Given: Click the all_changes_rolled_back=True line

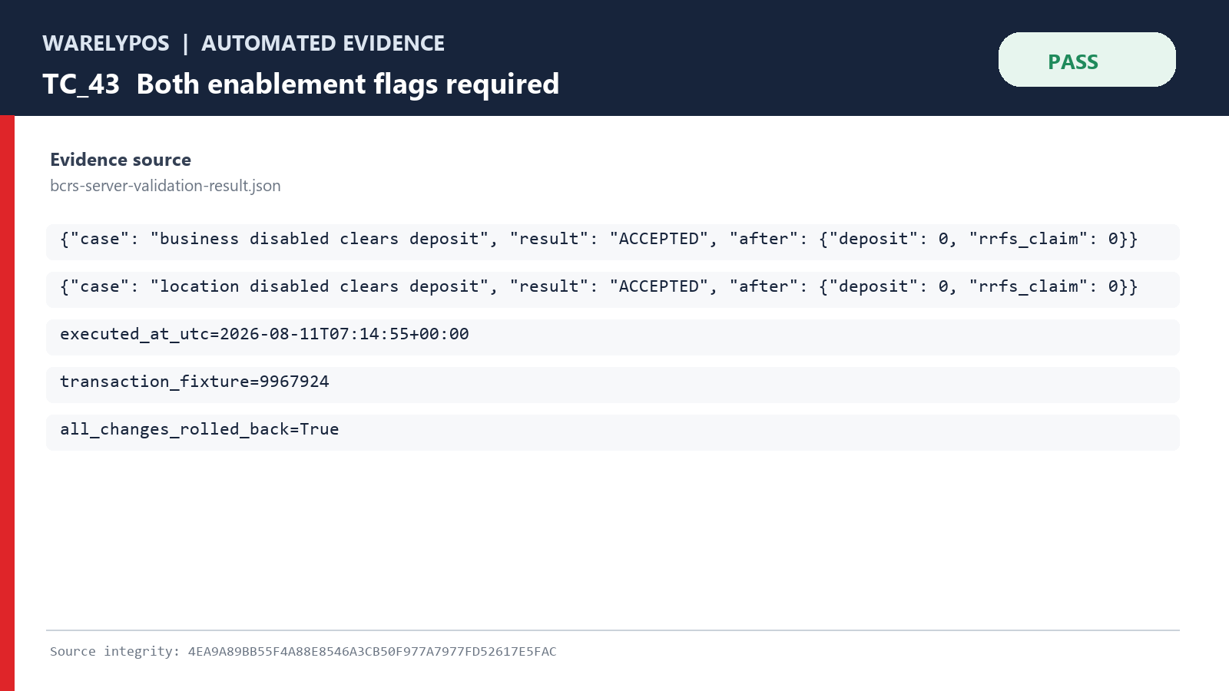Looking at the screenshot, I should (x=613, y=432).
